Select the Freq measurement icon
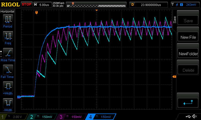Screen dimensions: 201x120 pos(8,36)
